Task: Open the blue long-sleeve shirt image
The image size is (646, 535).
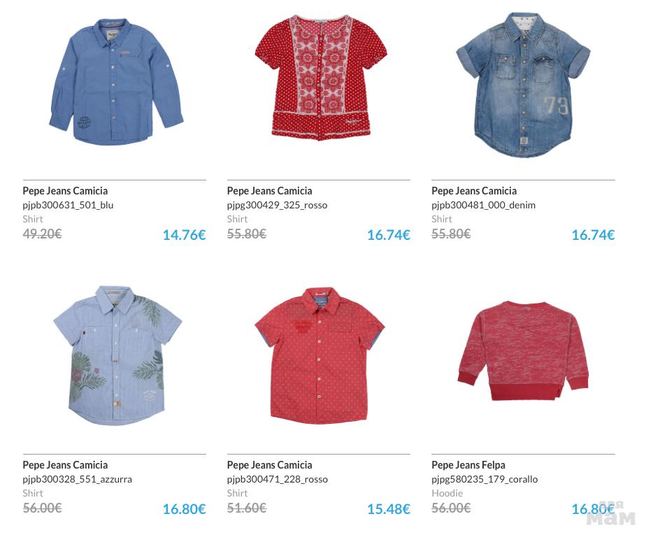Action: (x=116, y=82)
